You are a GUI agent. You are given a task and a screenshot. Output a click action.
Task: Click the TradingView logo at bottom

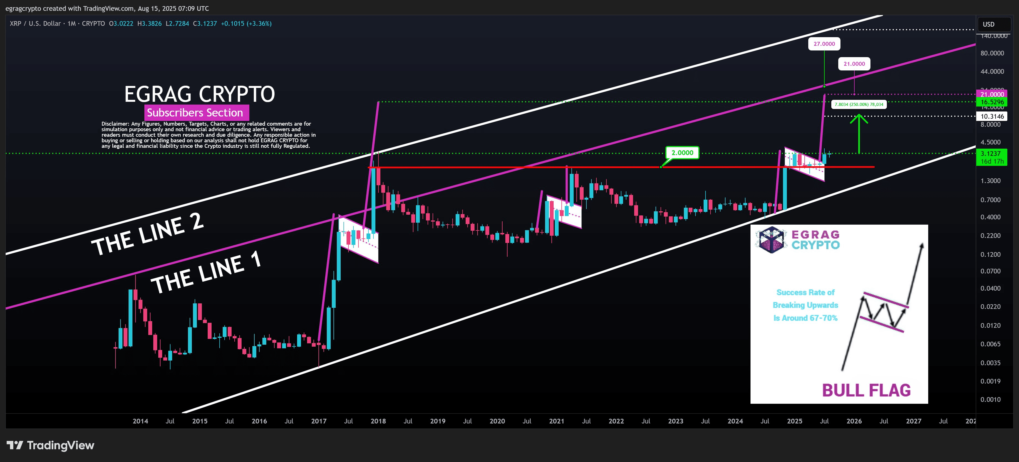pos(50,445)
